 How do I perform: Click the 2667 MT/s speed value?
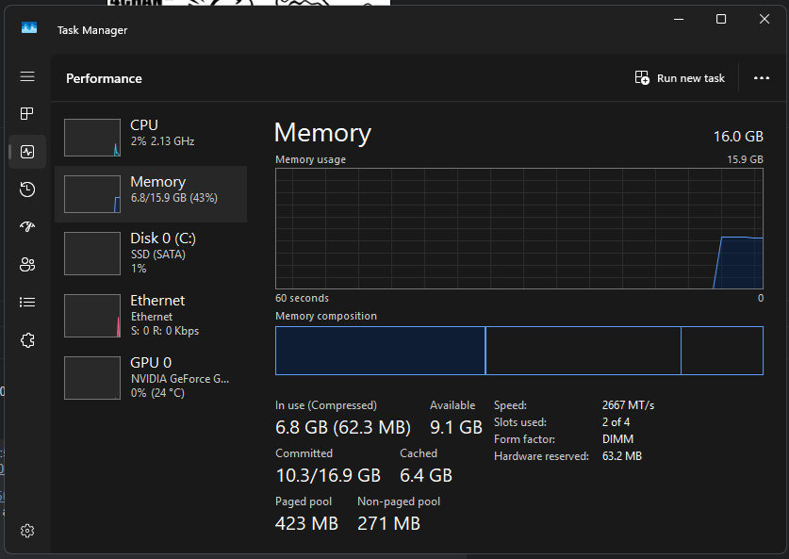(x=628, y=405)
